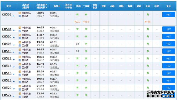The image size is (177, 100).
Task: Click second class 有 availability for C8516
Action: [x=86, y=73]
